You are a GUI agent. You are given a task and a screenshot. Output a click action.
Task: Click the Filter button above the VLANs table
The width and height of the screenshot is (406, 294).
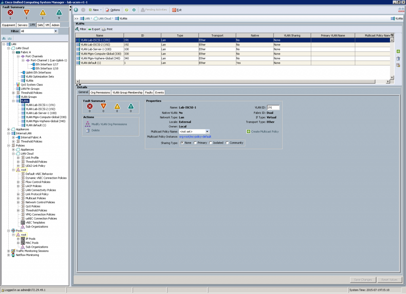81,29
